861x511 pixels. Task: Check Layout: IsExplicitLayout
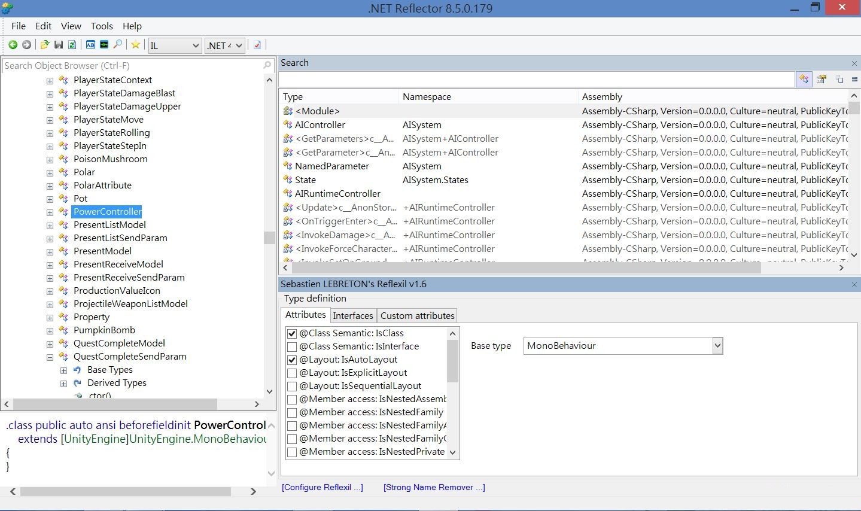pos(292,373)
